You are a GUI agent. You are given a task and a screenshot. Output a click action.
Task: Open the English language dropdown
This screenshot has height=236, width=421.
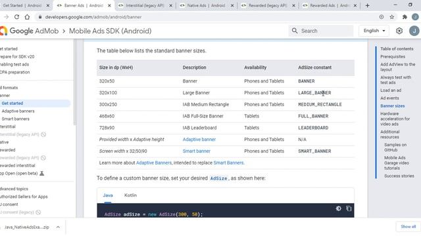[x=374, y=31]
